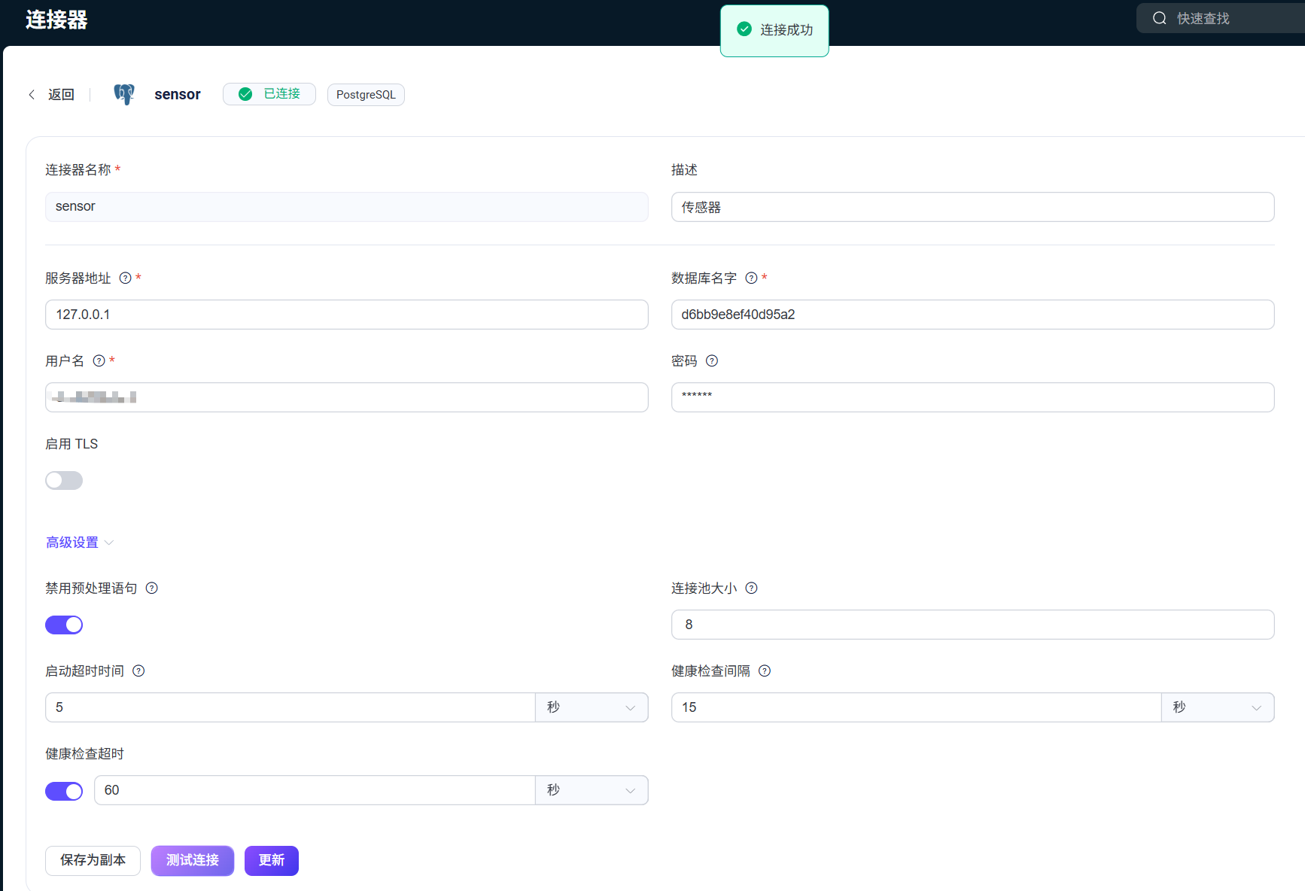The image size is (1305, 891).
Task: Collapse the advanced settings section
Action: pyautogui.click(x=79, y=543)
